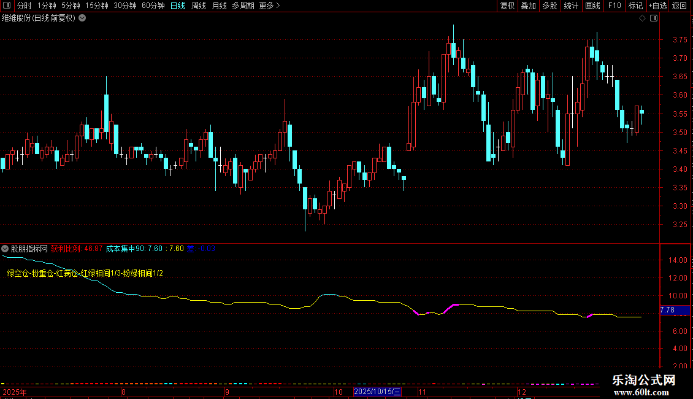Open the 复权 adjustment option
693x399 pixels.
coord(507,6)
